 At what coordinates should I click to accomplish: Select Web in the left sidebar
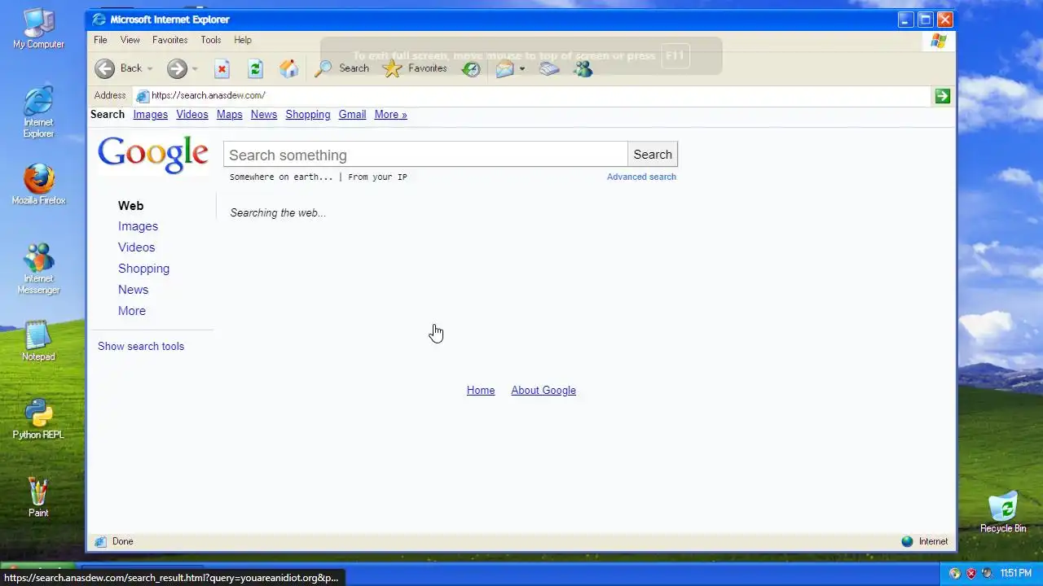click(130, 206)
